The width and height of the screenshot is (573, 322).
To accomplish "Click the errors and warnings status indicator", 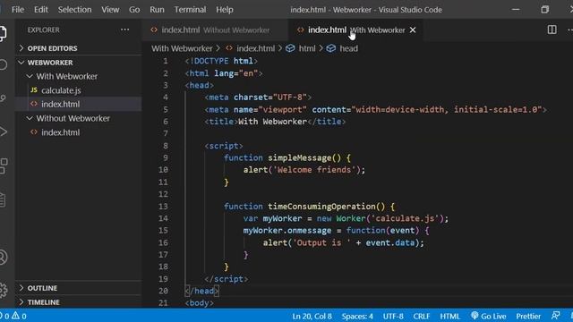I will pyautogui.click(x=13, y=316).
